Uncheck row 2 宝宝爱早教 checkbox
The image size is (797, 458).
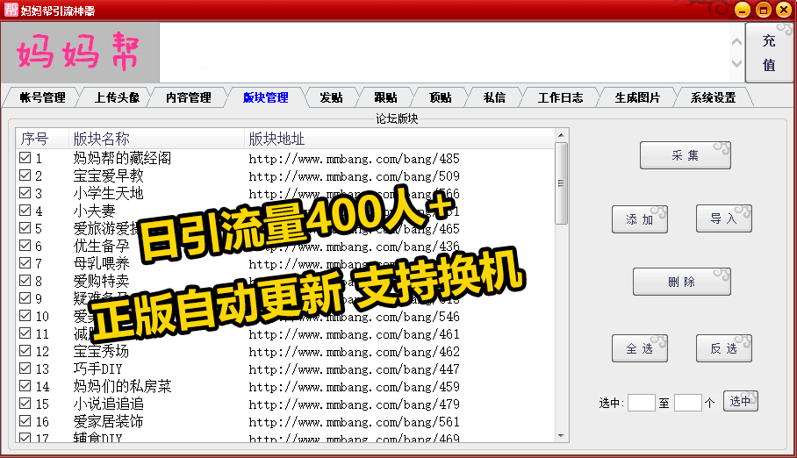pos(25,175)
